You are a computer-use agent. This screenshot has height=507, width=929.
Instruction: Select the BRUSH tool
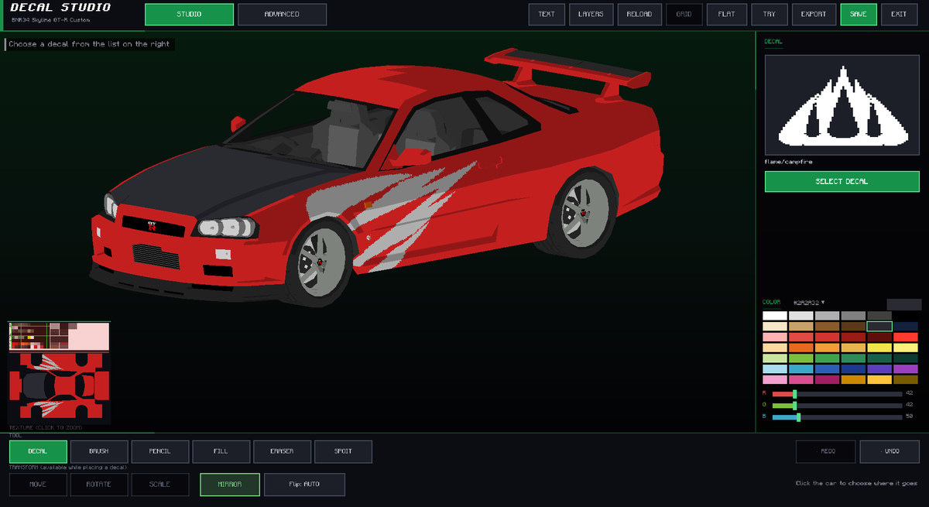coord(99,451)
